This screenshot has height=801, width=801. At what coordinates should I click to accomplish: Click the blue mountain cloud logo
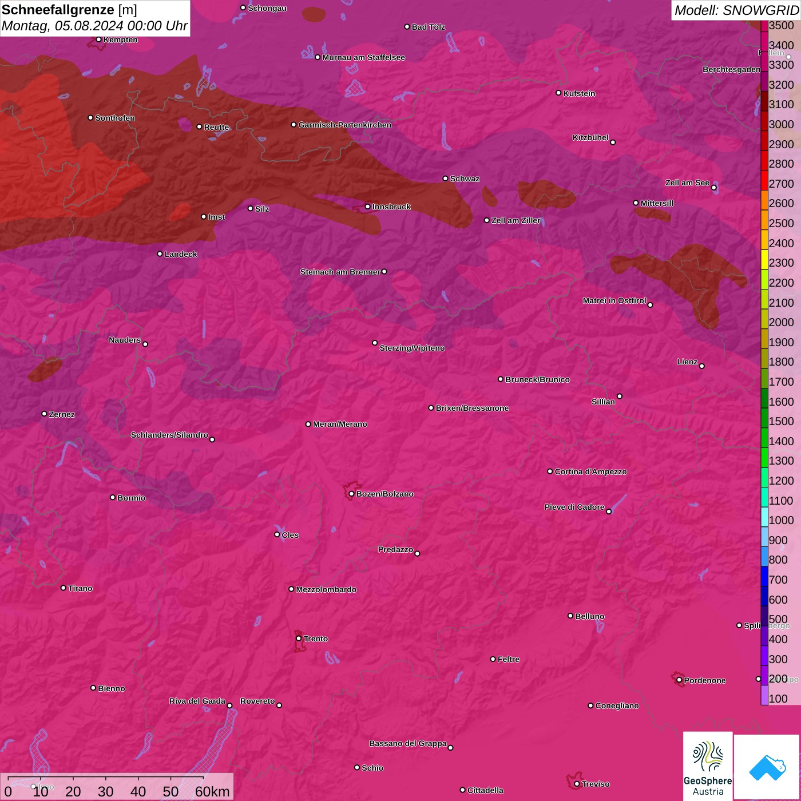(x=767, y=767)
